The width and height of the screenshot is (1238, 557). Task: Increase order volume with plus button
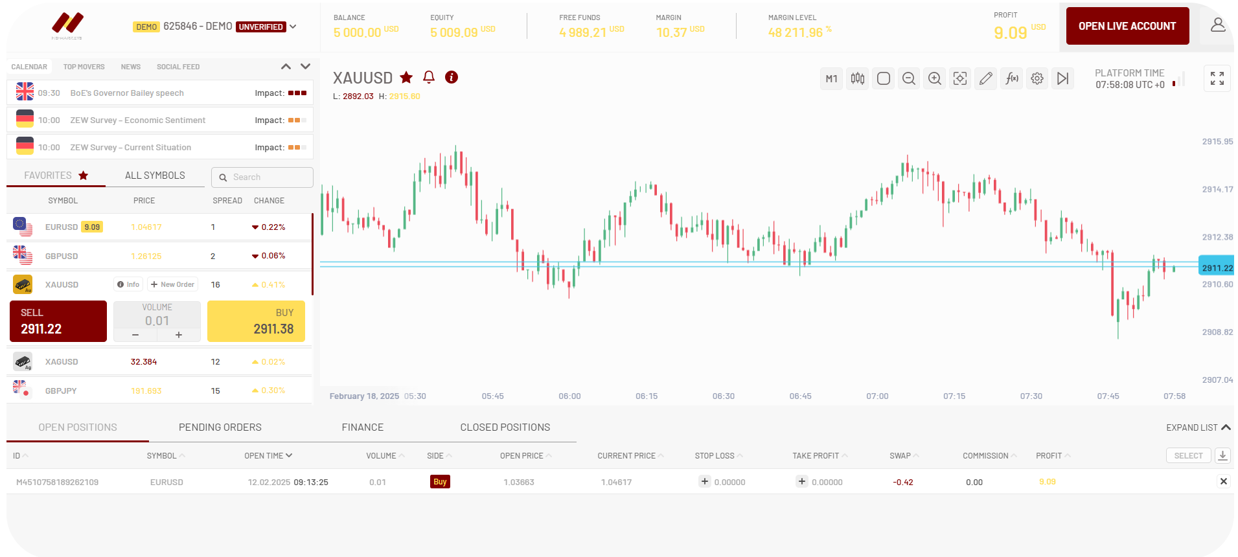tap(179, 335)
